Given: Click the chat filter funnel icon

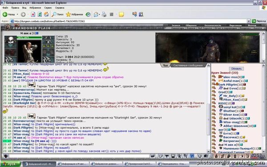Looking at the screenshot, I should [x=167, y=156].
